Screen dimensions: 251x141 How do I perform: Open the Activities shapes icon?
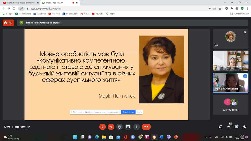coord(244,127)
